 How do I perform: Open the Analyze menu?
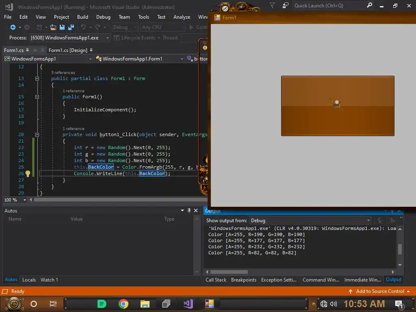[182, 17]
